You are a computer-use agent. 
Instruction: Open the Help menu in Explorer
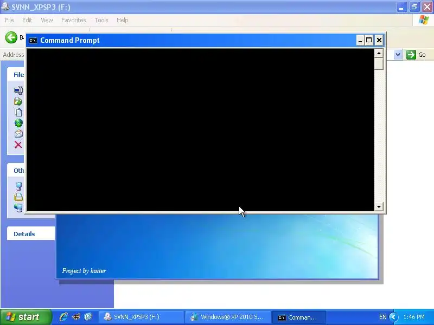point(123,20)
